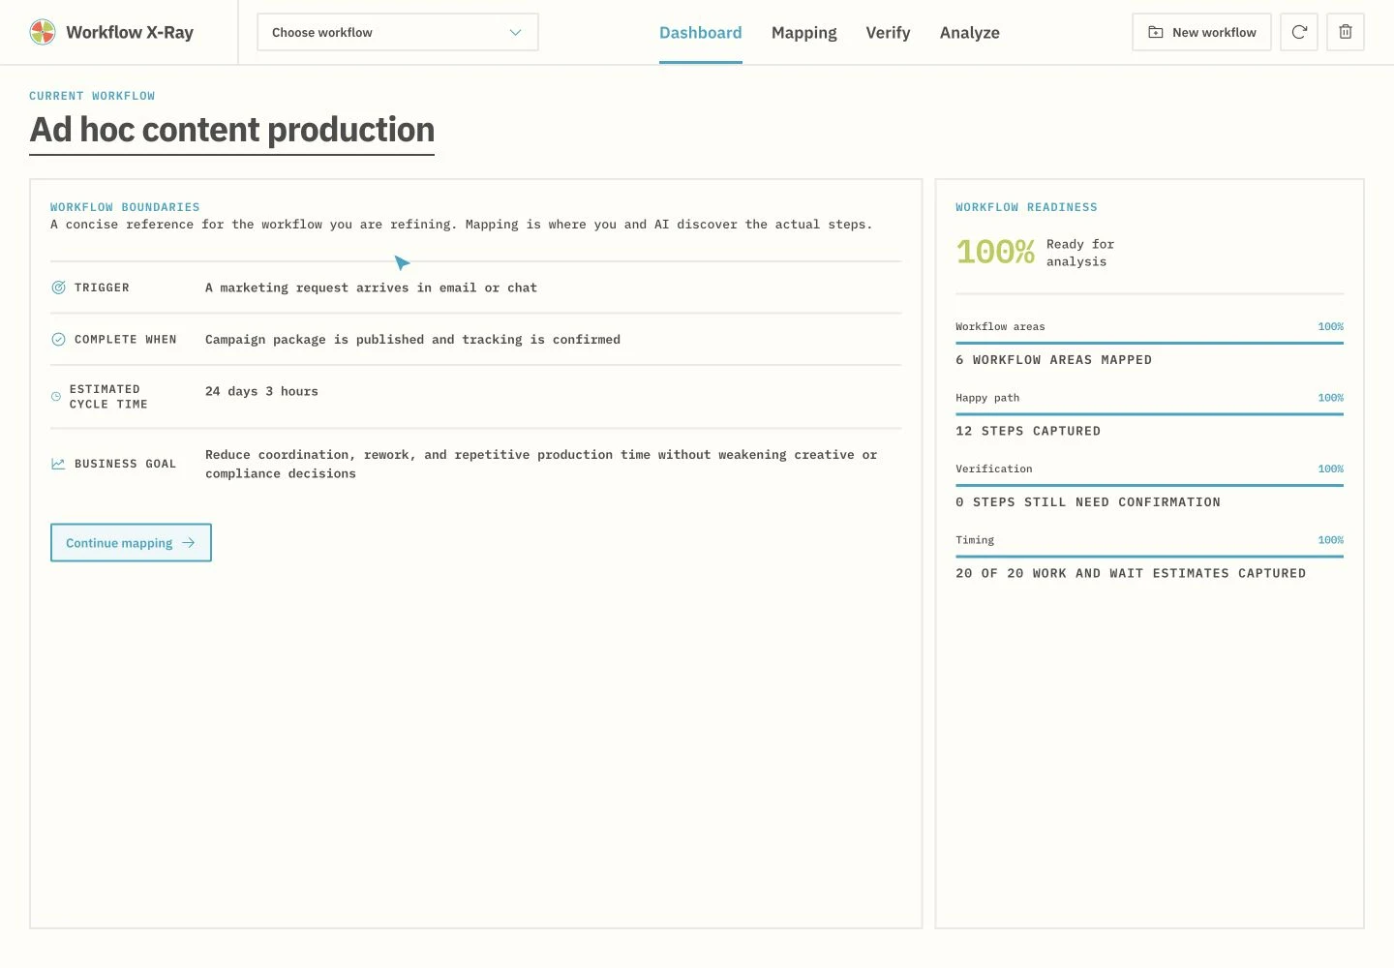Click 'A marketing request arrives in email or chat'
The image size is (1394, 968).
coord(371,287)
